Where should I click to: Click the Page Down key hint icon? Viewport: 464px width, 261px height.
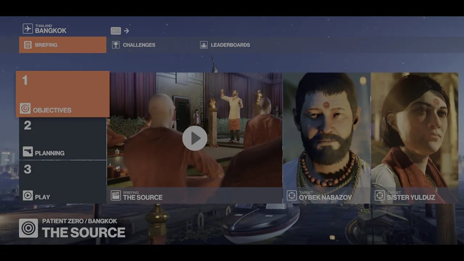116,31
